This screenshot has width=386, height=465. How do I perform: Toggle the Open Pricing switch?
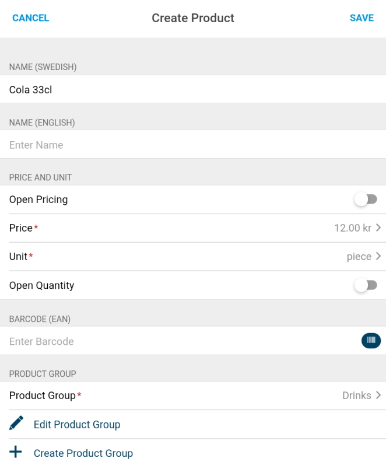click(366, 200)
